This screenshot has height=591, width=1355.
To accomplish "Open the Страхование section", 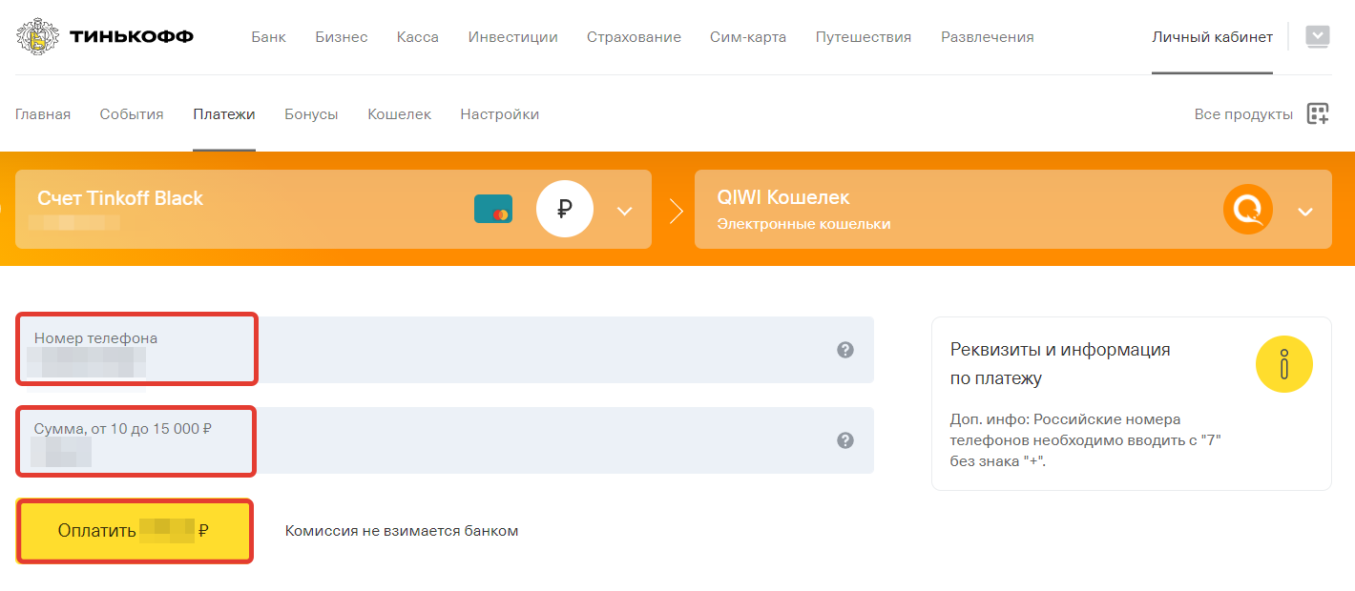I will click(x=634, y=37).
